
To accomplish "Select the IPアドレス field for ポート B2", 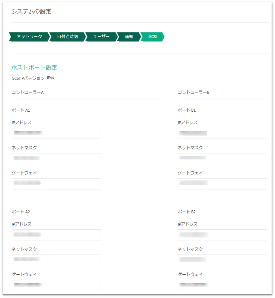I will point(222,235).
